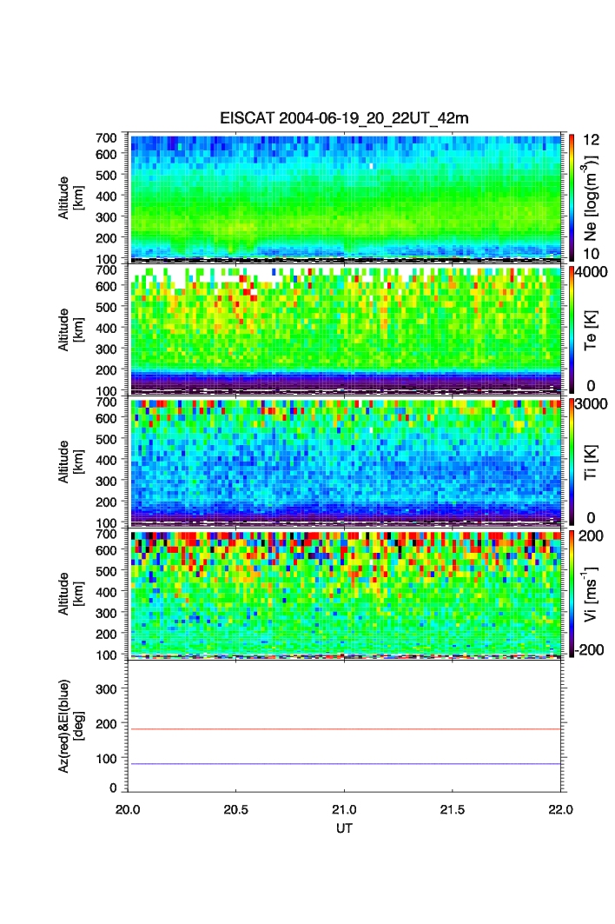Select the Ti [K] color bar label
The height and width of the screenshot is (924, 615).
(593, 461)
